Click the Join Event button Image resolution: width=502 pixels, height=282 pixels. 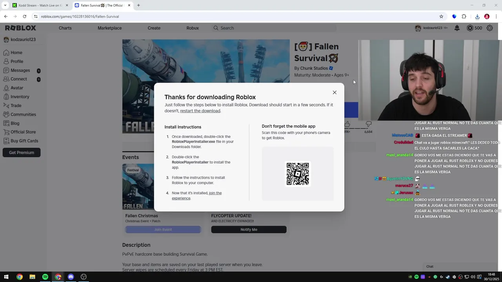[x=163, y=230]
